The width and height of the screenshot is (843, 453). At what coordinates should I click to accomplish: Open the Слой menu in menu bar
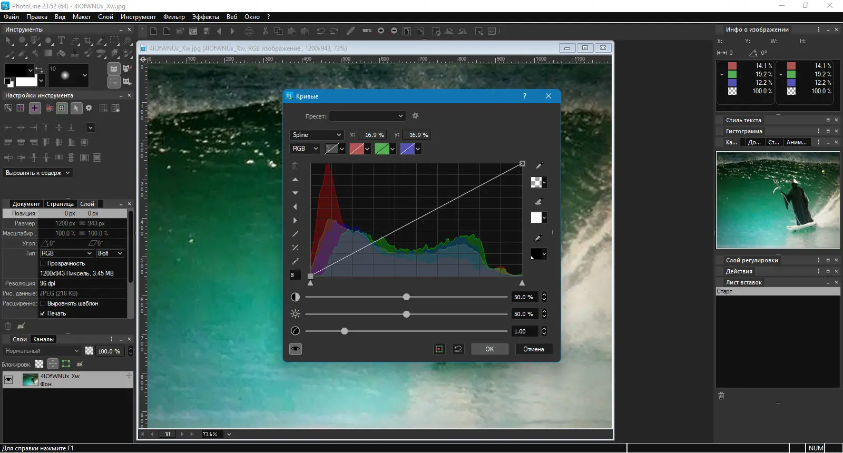[105, 17]
